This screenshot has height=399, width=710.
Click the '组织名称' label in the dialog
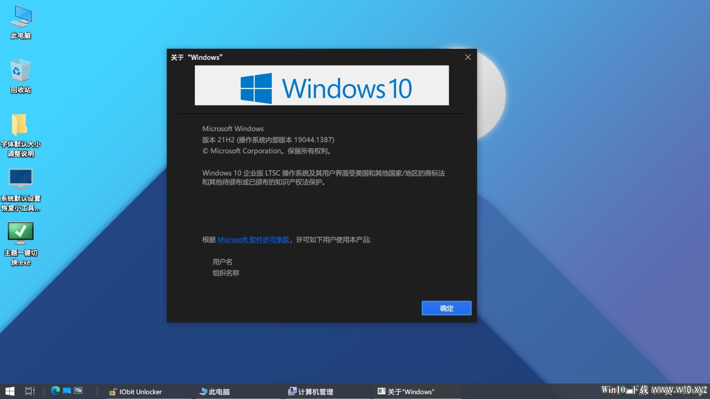[x=226, y=273]
